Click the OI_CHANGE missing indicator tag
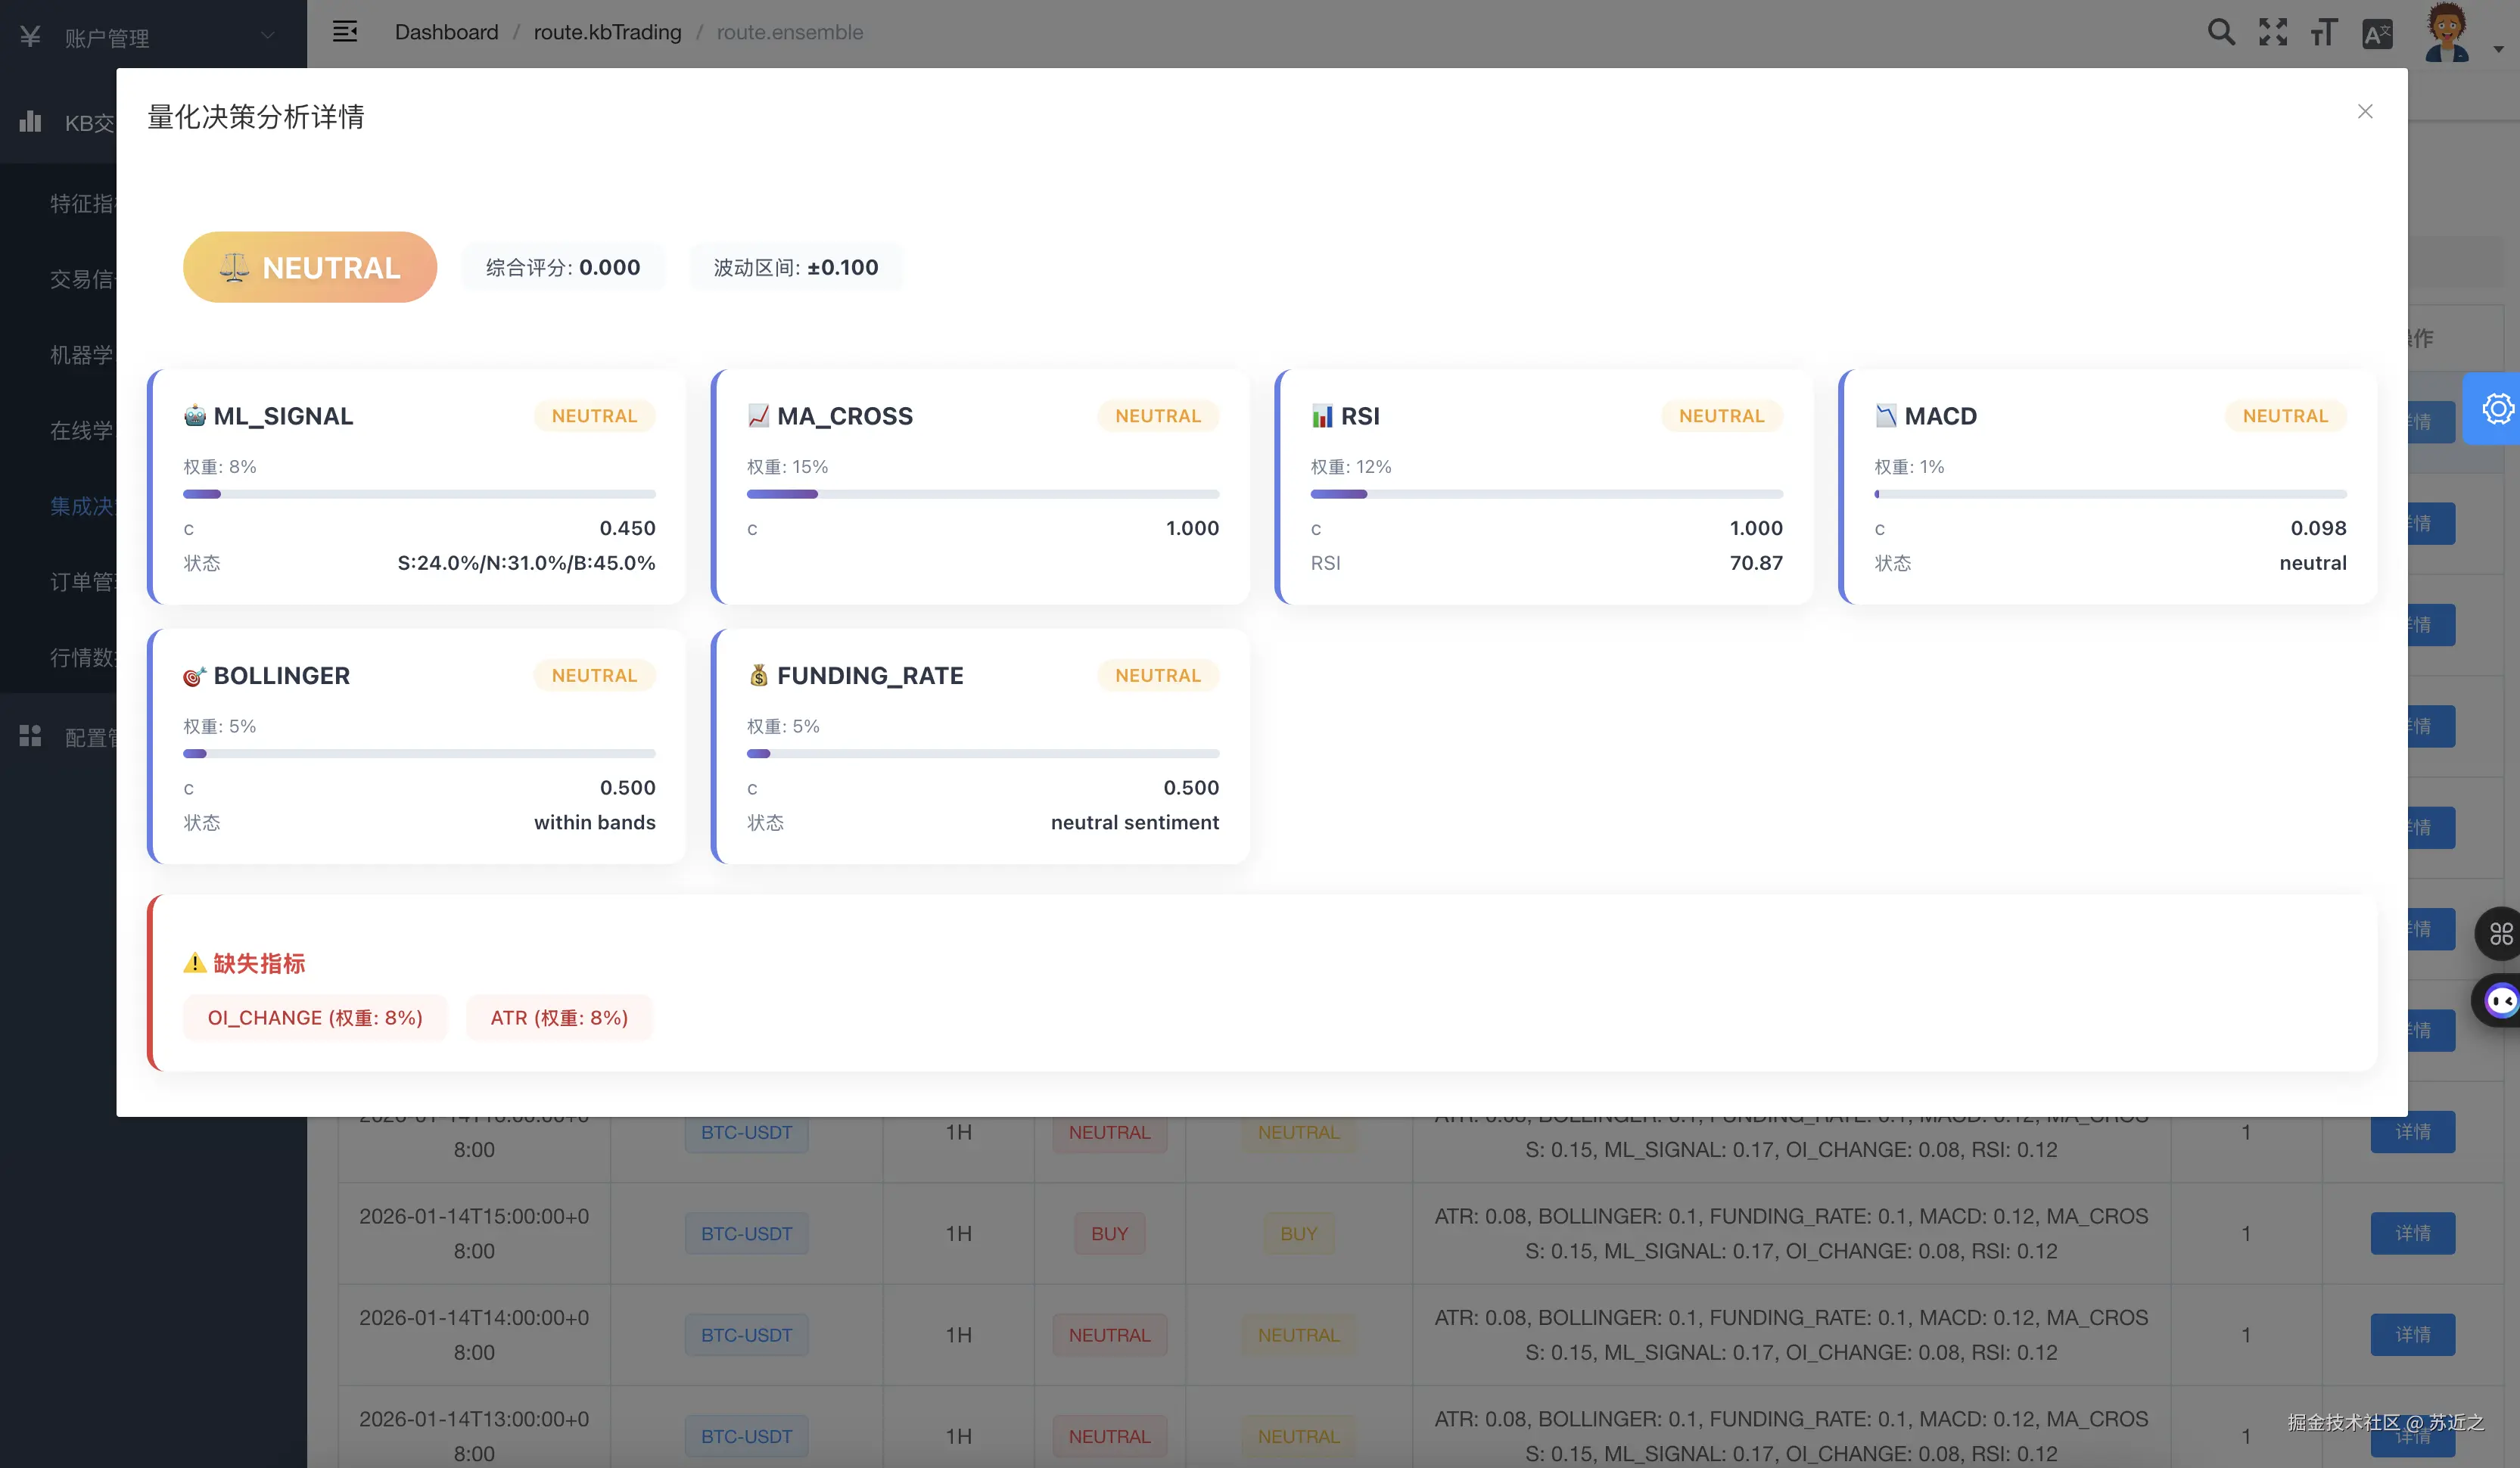Screen dimensions: 2520x1468 (315, 1017)
